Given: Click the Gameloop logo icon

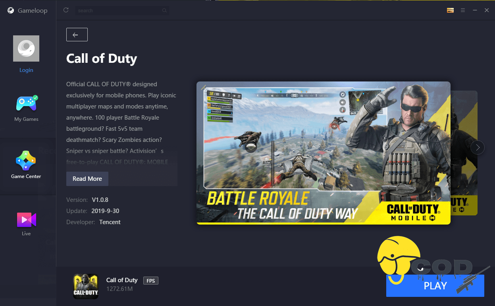Looking at the screenshot, I should tap(11, 11).
